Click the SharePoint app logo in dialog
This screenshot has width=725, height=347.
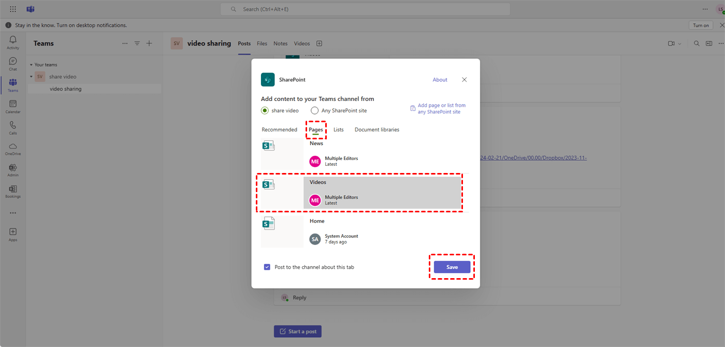268,79
